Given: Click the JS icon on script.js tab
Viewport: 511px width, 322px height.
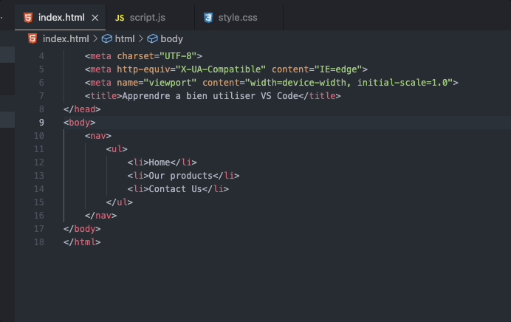Looking at the screenshot, I should point(120,18).
